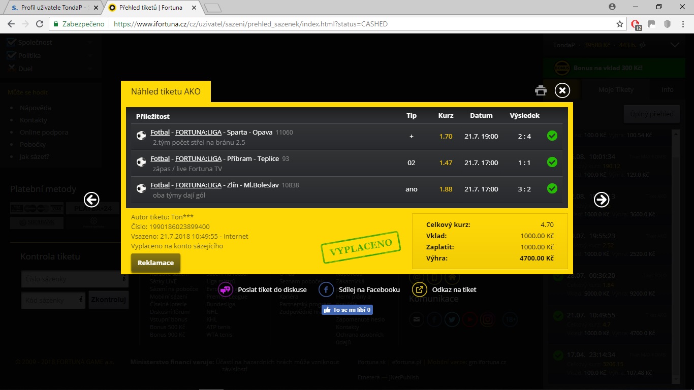Open 'Jak sázet?' link in sidebar
The image size is (694, 390).
(x=35, y=156)
